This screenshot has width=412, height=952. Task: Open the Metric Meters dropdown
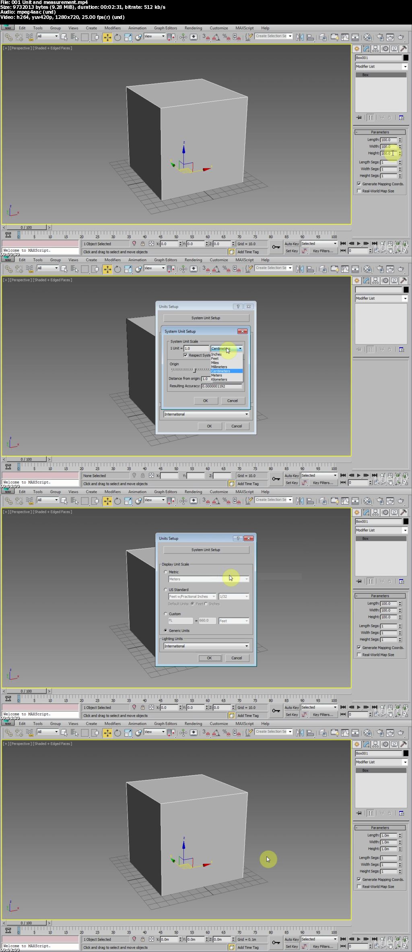pyautogui.click(x=208, y=579)
